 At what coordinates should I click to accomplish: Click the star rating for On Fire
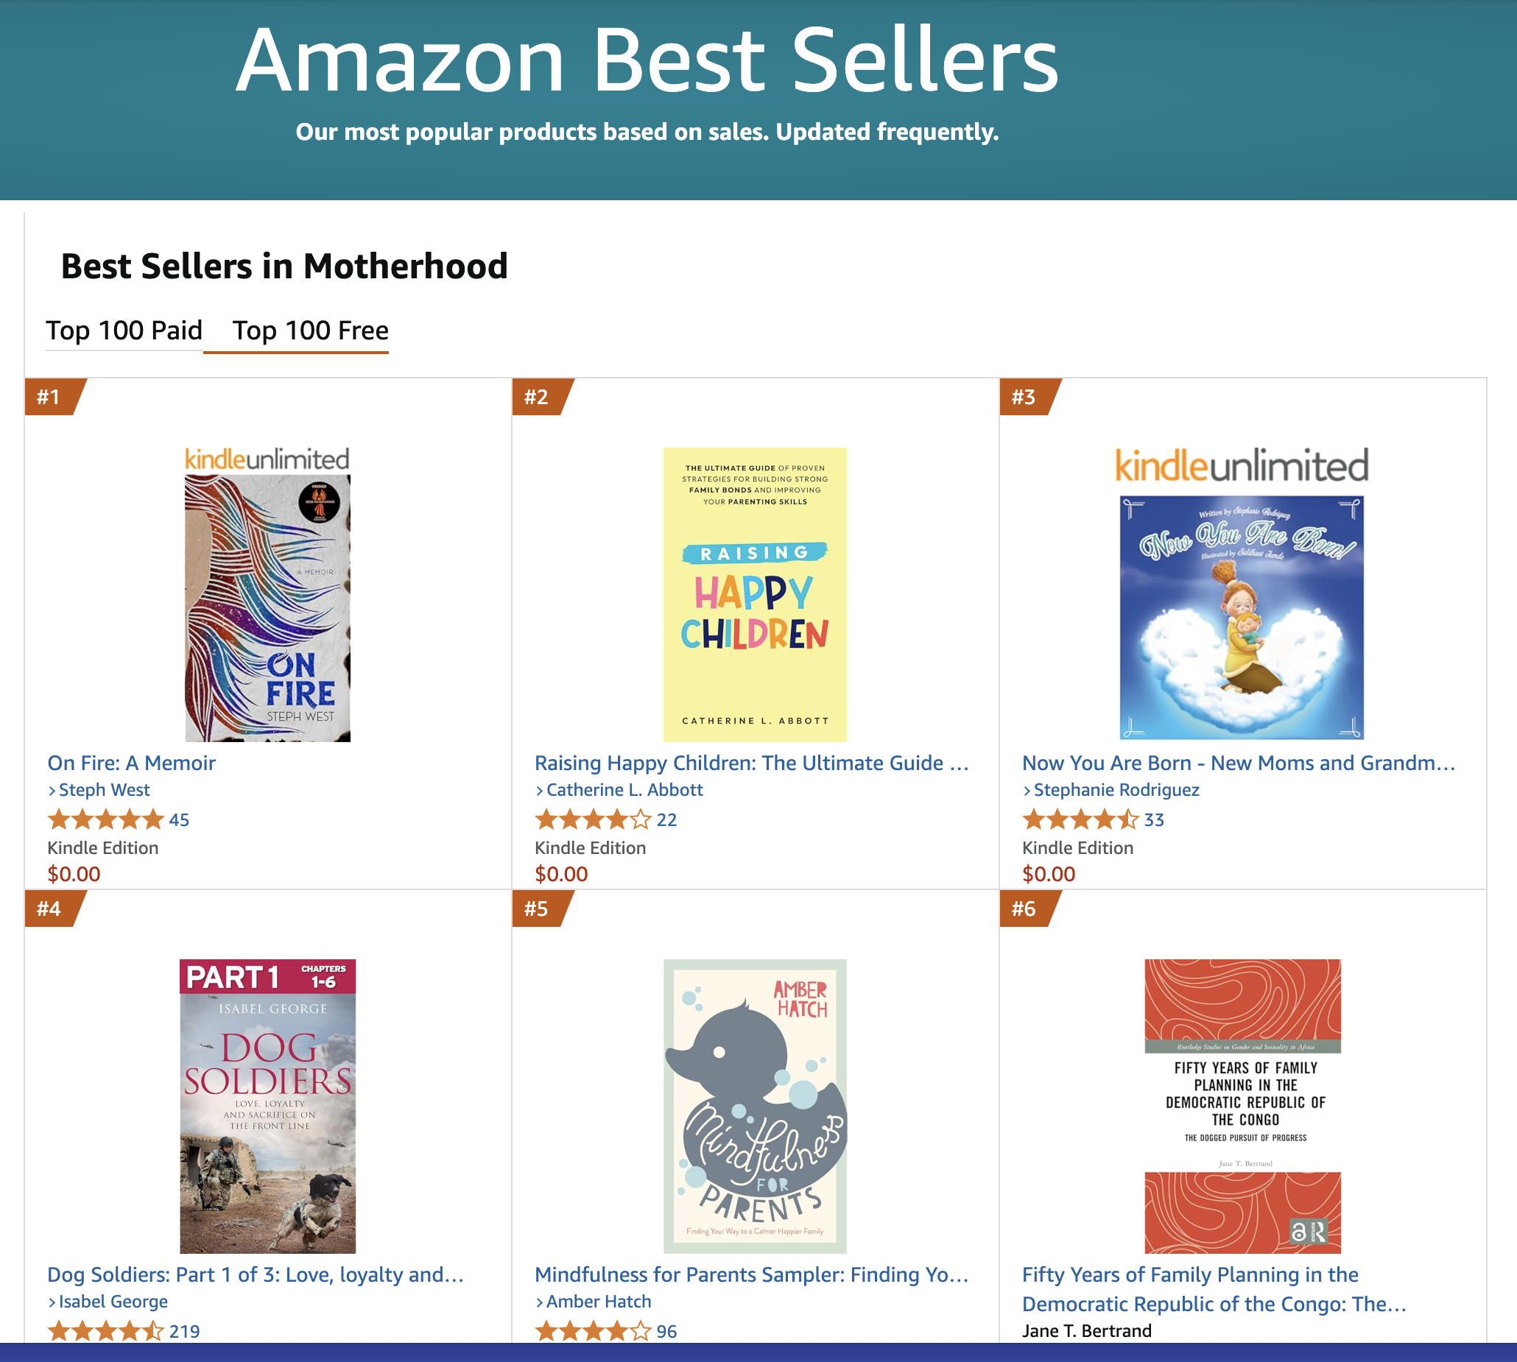(105, 820)
